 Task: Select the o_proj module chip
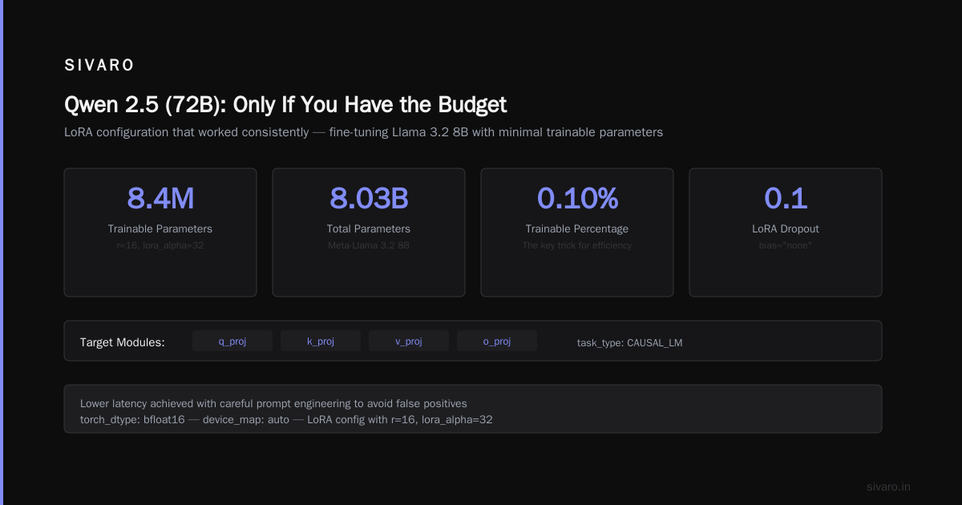pyautogui.click(x=497, y=341)
